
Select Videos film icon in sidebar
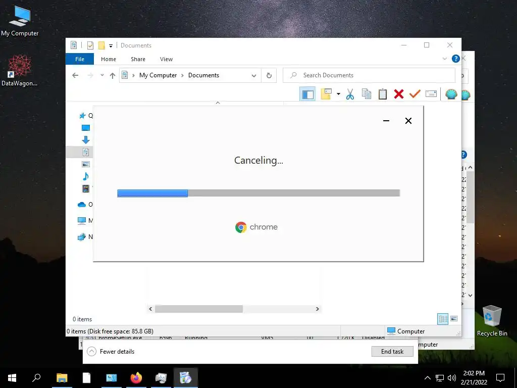[86, 188]
